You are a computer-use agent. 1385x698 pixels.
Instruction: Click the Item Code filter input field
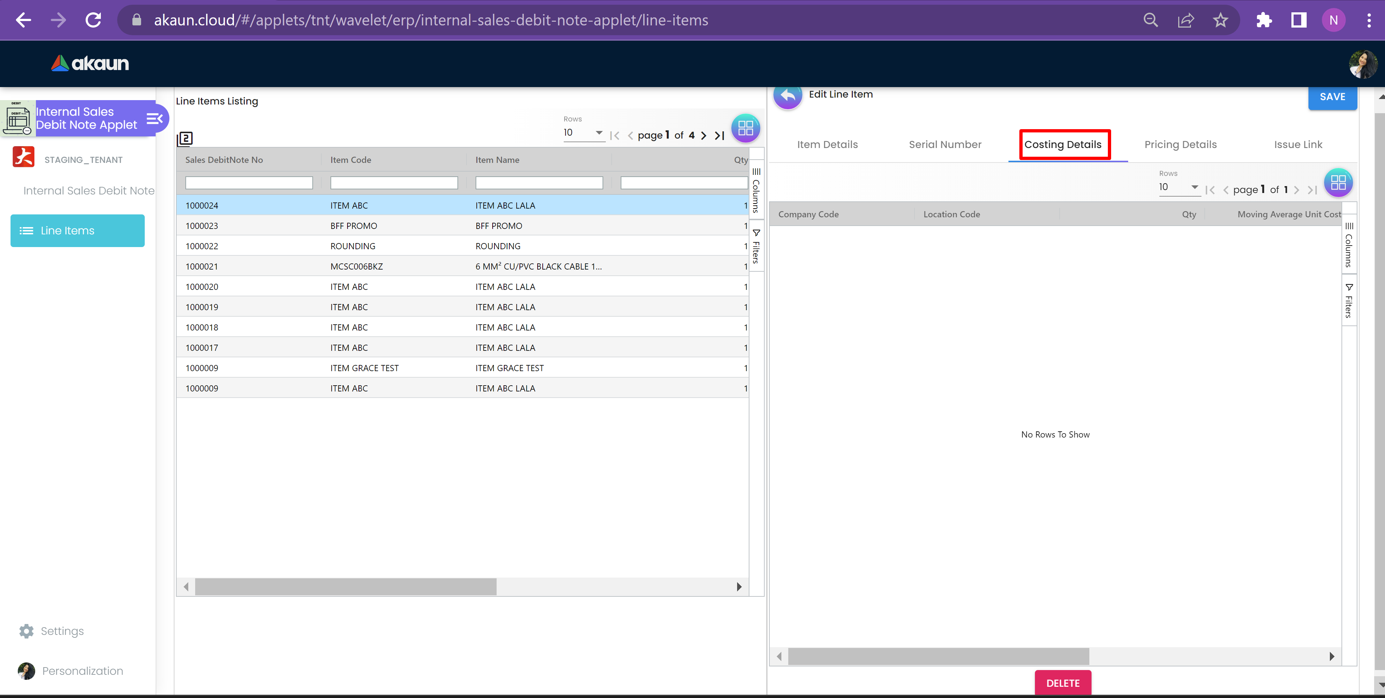pos(394,183)
